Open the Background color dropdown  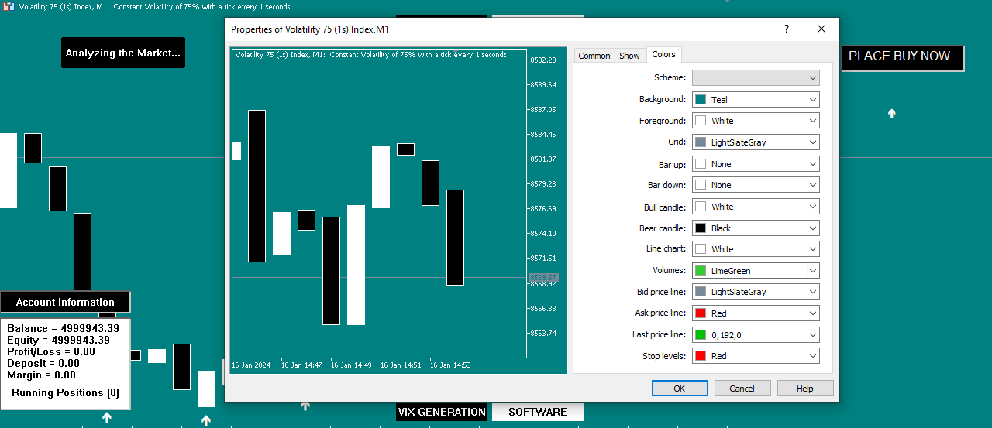click(756, 99)
